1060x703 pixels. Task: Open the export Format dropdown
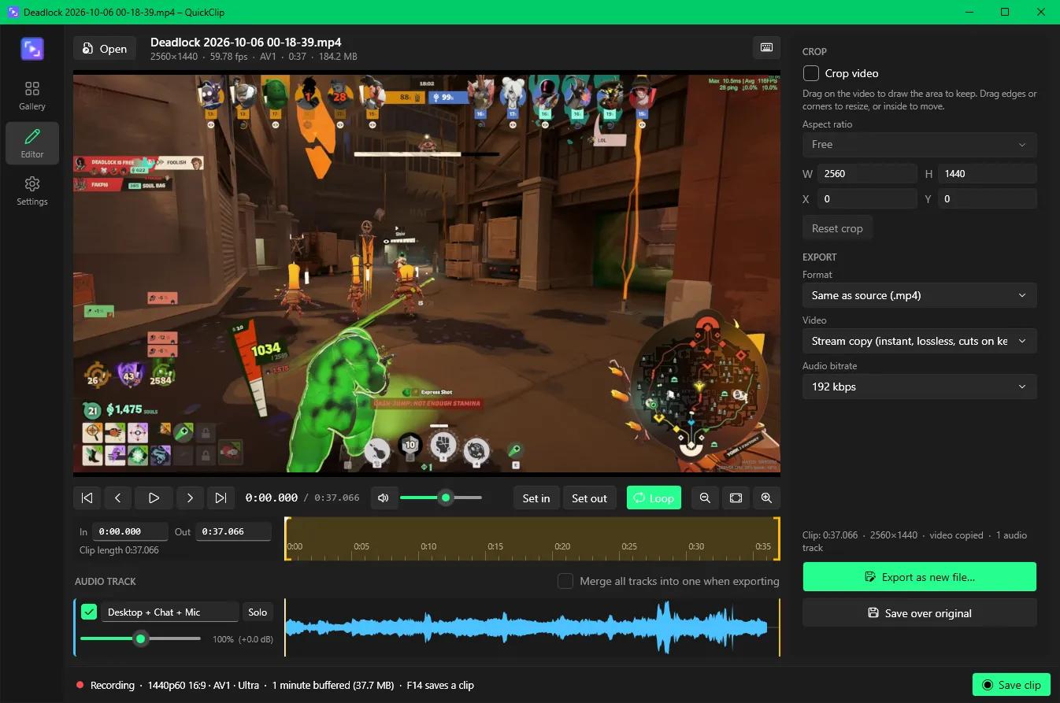(x=919, y=295)
